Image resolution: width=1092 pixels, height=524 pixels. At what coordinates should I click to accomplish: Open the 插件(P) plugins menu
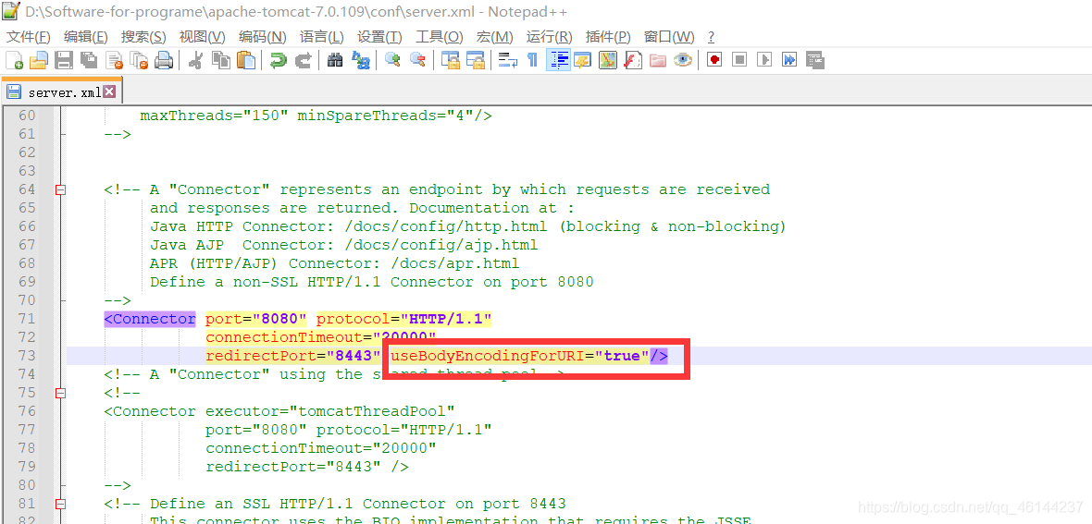pyautogui.click(x=608, y=36)
